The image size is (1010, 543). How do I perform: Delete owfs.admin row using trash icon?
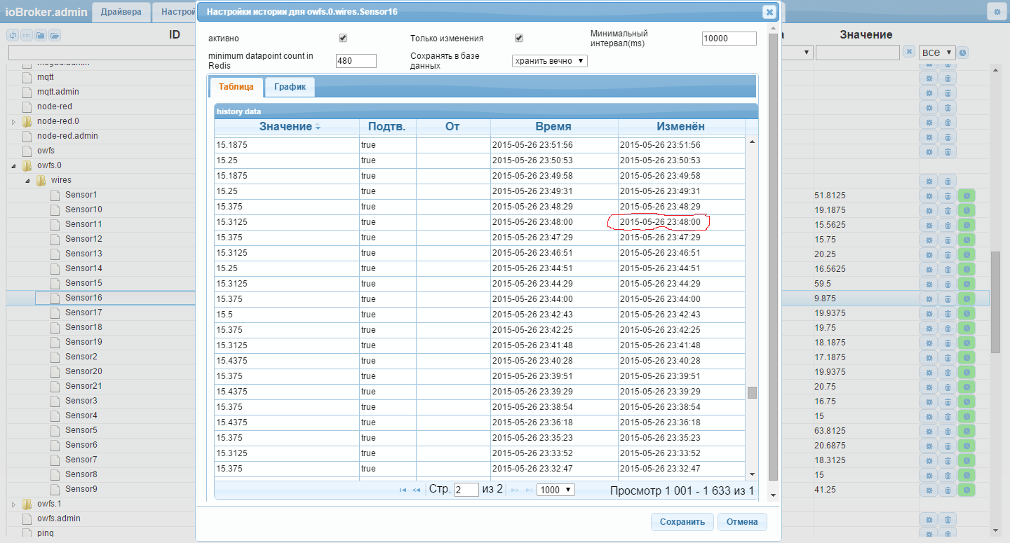point(948,519)
